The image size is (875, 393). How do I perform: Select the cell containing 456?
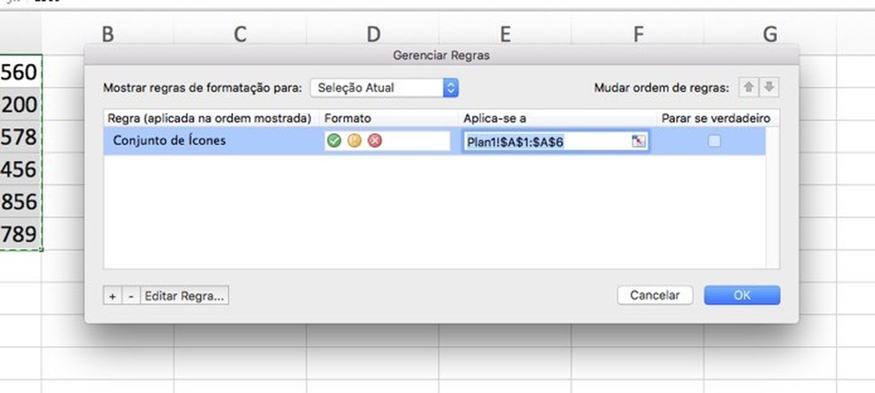20,169
